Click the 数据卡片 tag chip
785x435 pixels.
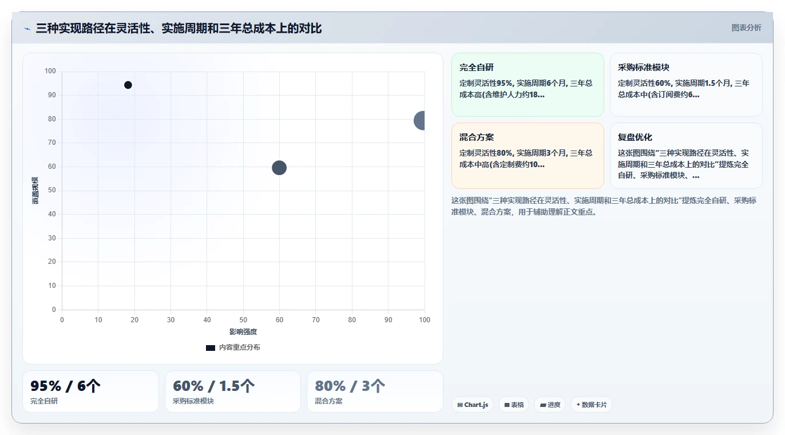pos(592,405)
